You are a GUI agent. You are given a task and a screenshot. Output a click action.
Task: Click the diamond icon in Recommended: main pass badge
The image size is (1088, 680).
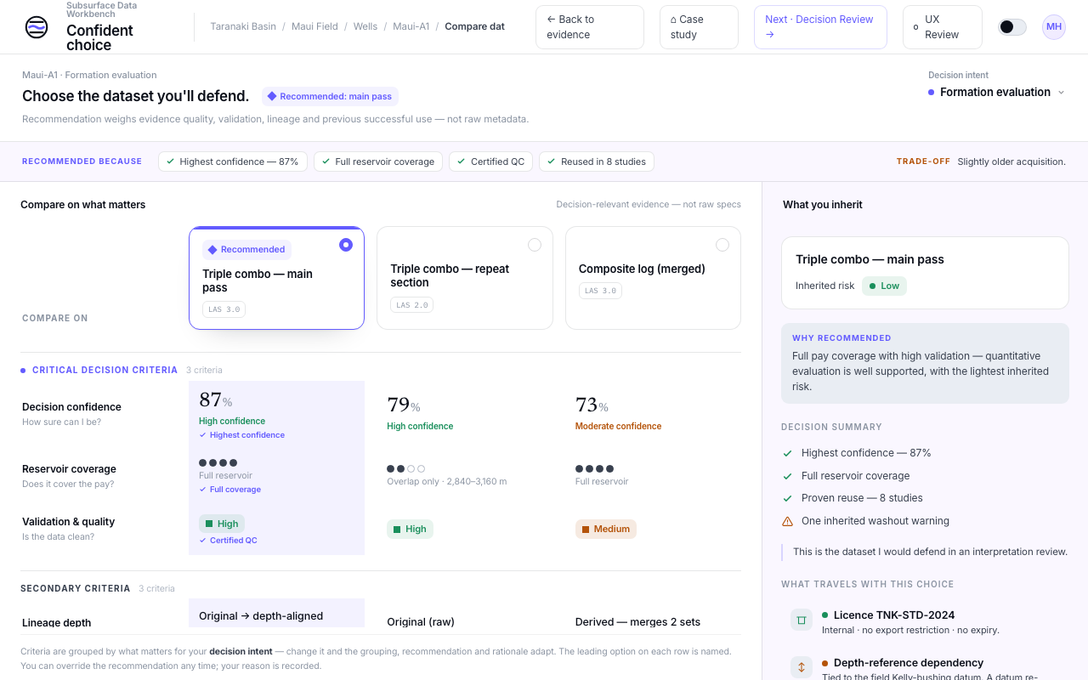pos(272,96)
